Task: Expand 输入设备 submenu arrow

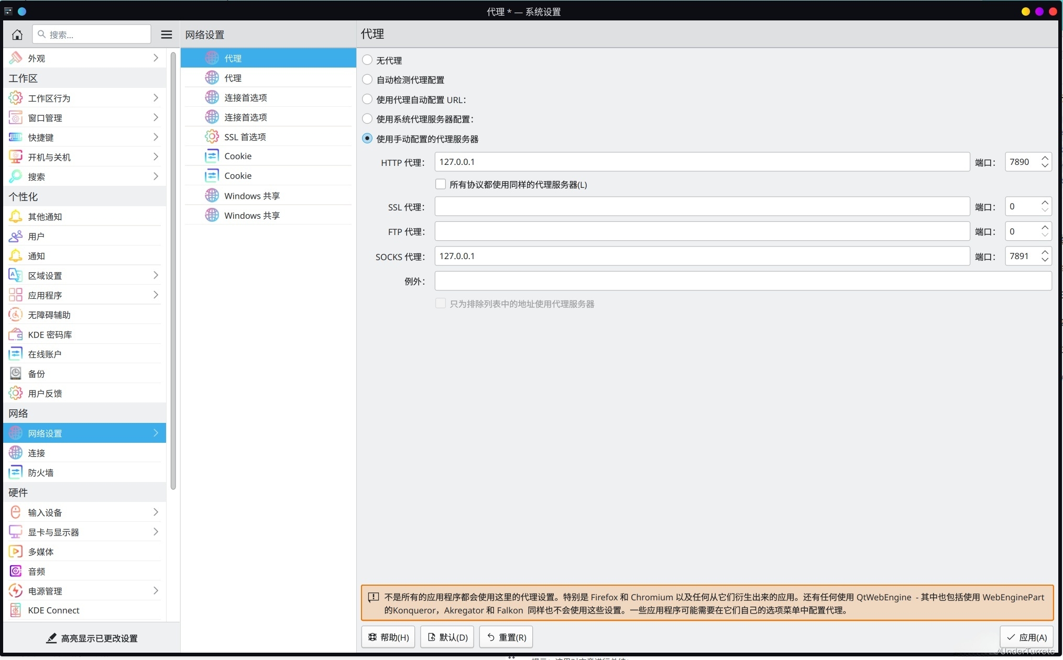Action: (156, 512)
